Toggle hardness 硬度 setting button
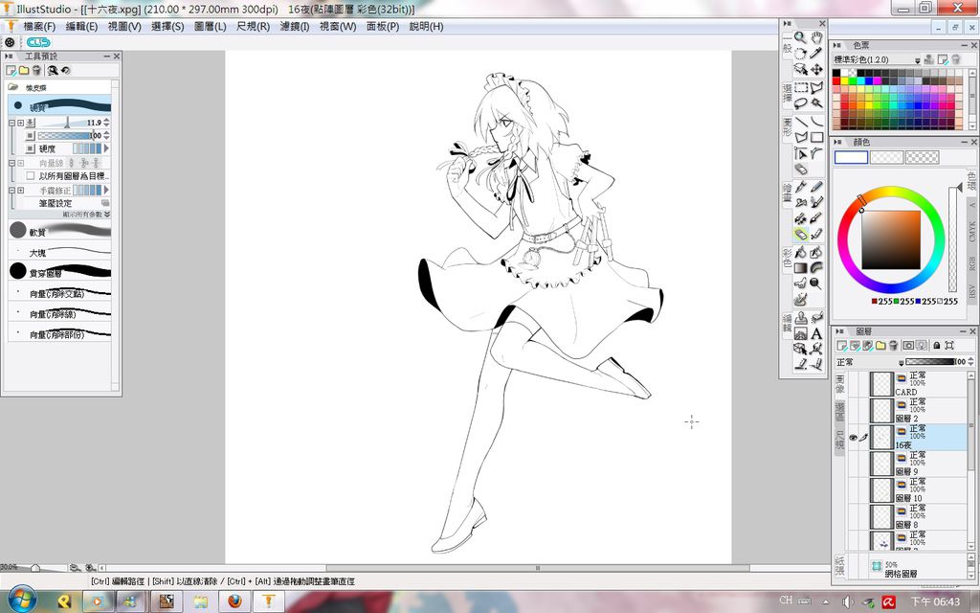The width and height of the screenshot is (980, 613). (x=30, y=148)
